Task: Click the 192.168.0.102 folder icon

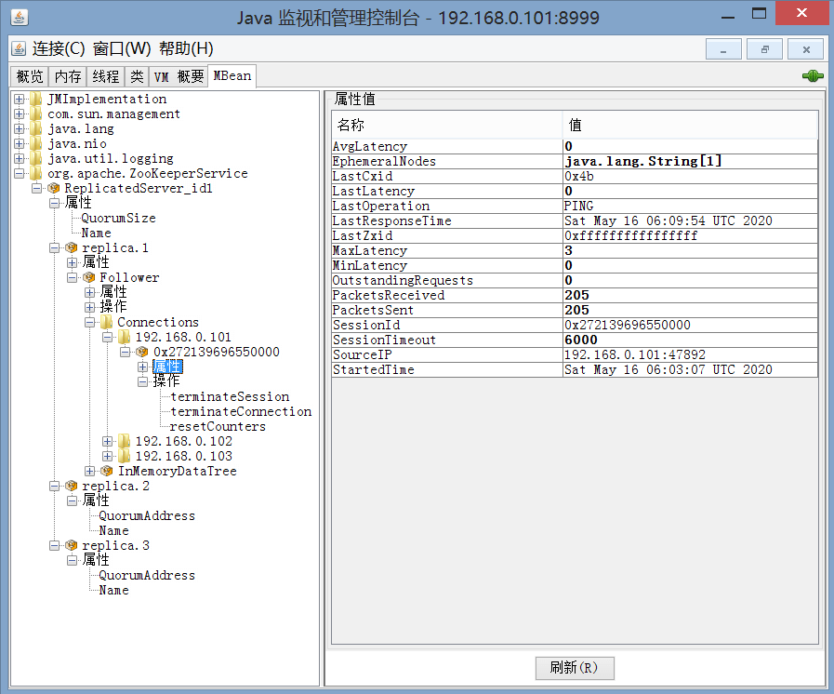Action: point(124,441)
